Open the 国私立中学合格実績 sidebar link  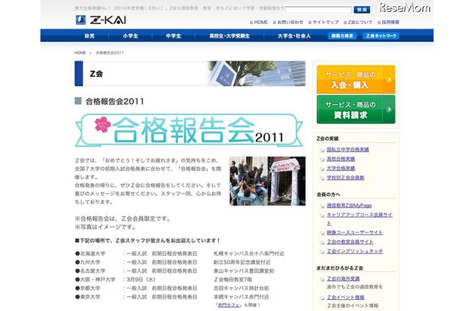(x=347, y=149)
